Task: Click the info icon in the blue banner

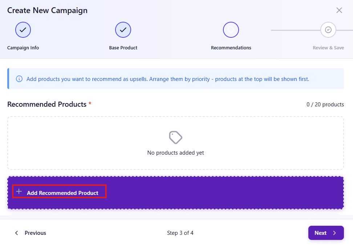Action: pos(19,79)
